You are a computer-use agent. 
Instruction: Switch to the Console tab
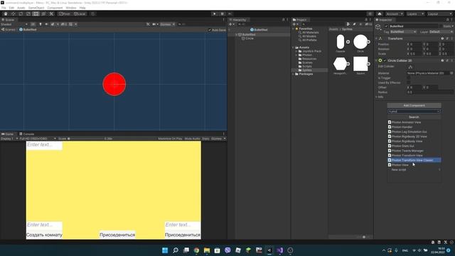[x=27, y=134]
